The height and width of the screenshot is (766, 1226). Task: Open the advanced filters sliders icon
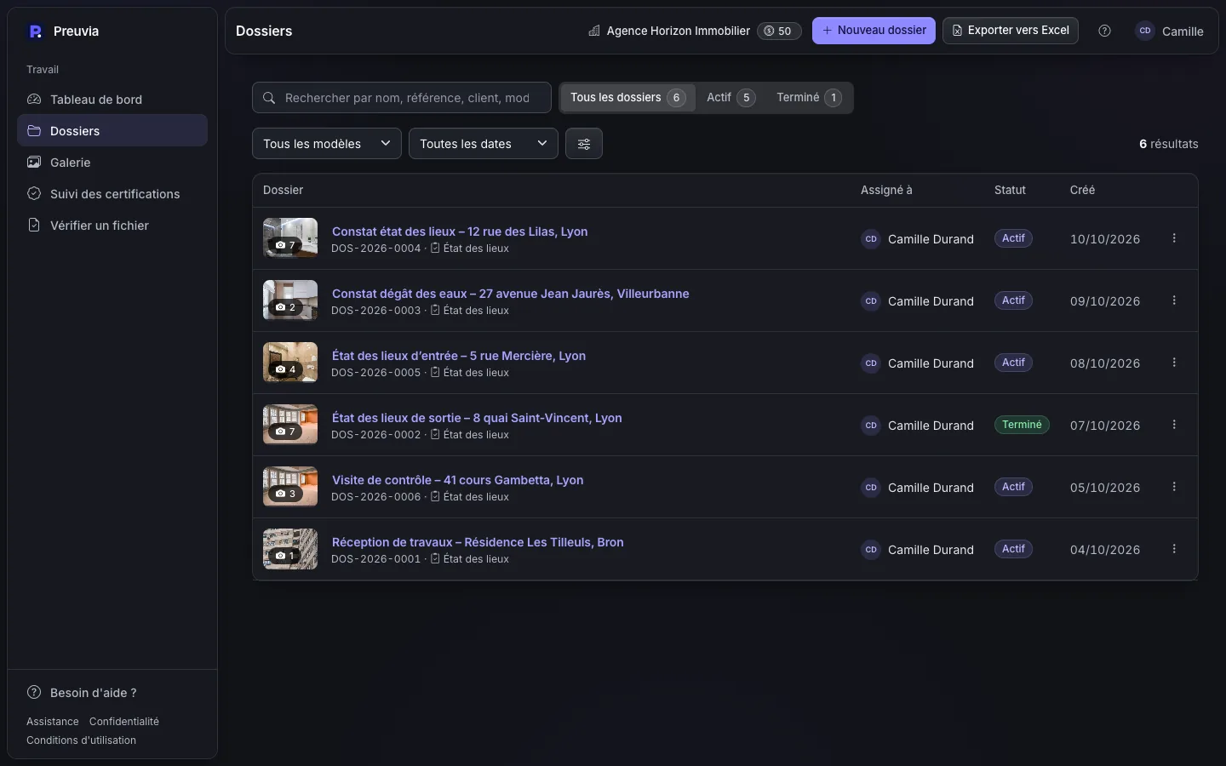tap(584, 144)
